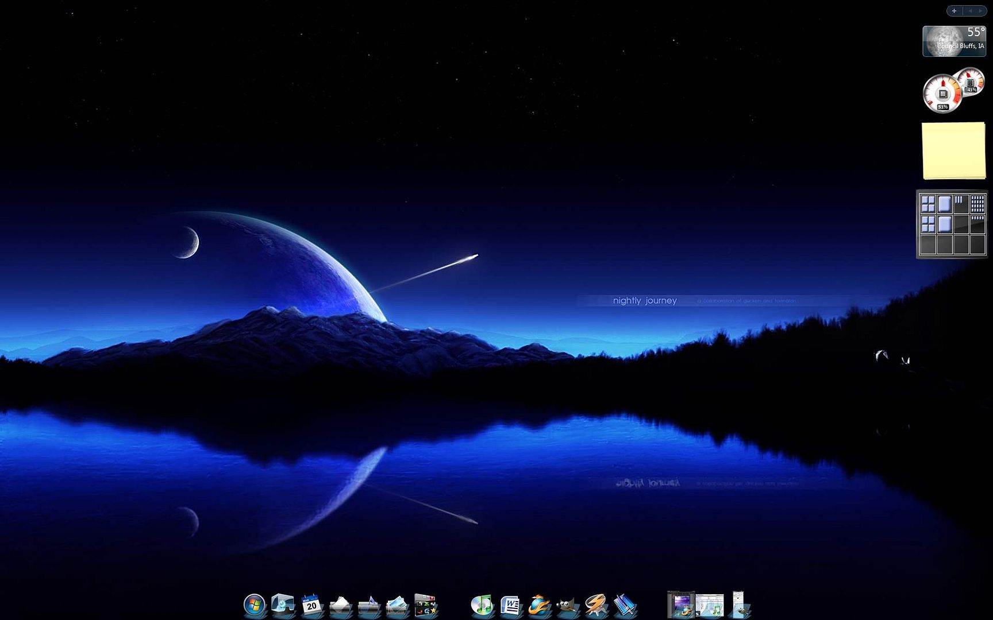Switch to the narrow GIMP toolbox thumbnail
This screenshot has width=993, height=620.
point(738,604)
